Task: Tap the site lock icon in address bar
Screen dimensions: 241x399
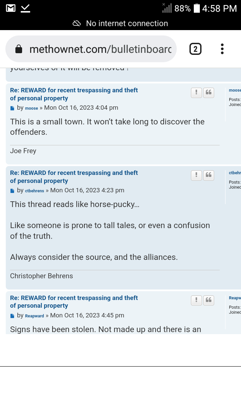Action: pos(19,49)
